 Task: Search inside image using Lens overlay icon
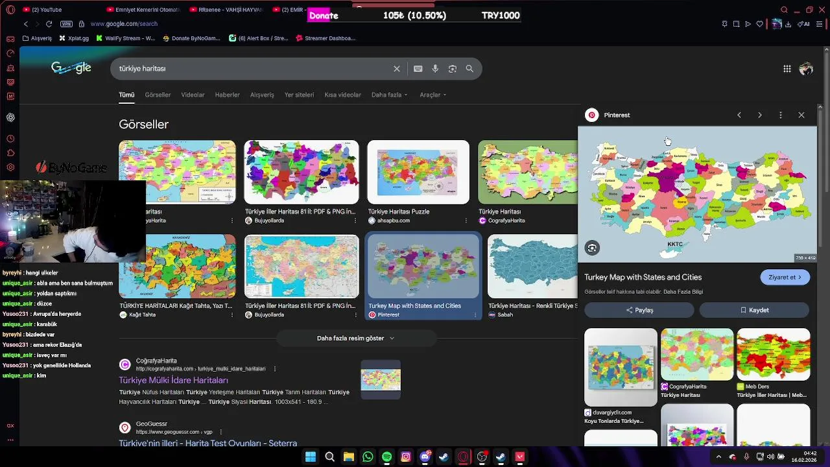pos(592,248)
